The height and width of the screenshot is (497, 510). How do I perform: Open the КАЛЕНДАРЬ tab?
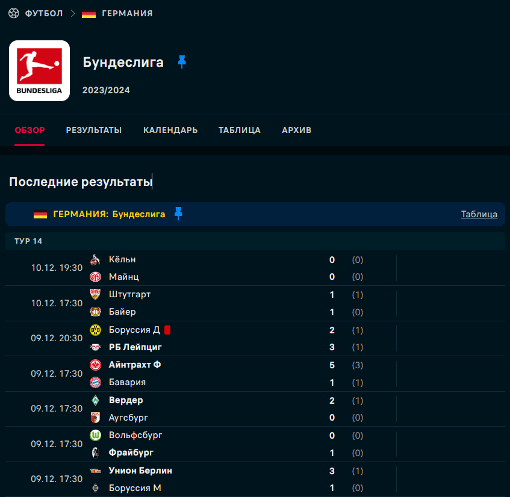[x=170, y=130]
